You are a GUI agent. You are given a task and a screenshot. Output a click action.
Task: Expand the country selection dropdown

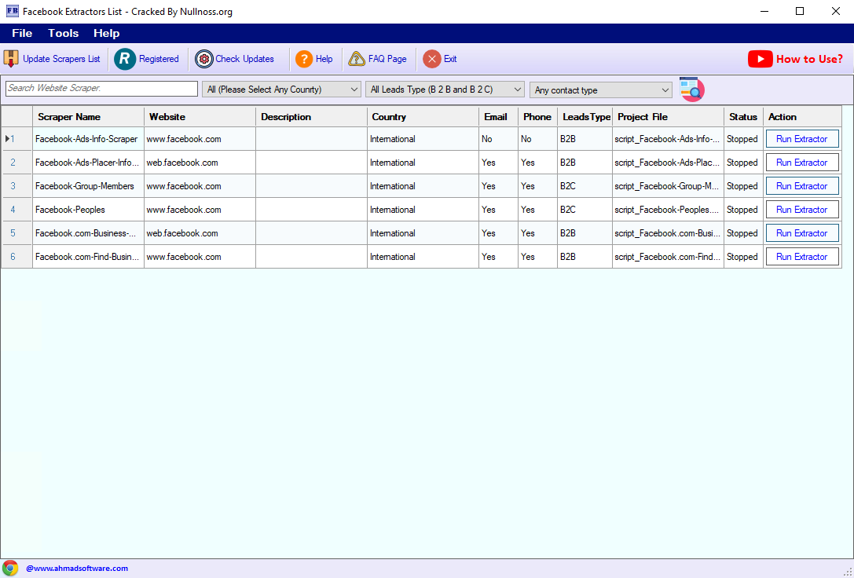pyautogui.click(x=281, y=90)
